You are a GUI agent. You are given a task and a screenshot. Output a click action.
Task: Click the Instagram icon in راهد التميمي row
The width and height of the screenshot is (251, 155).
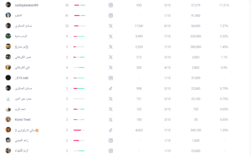coord(111,140)
